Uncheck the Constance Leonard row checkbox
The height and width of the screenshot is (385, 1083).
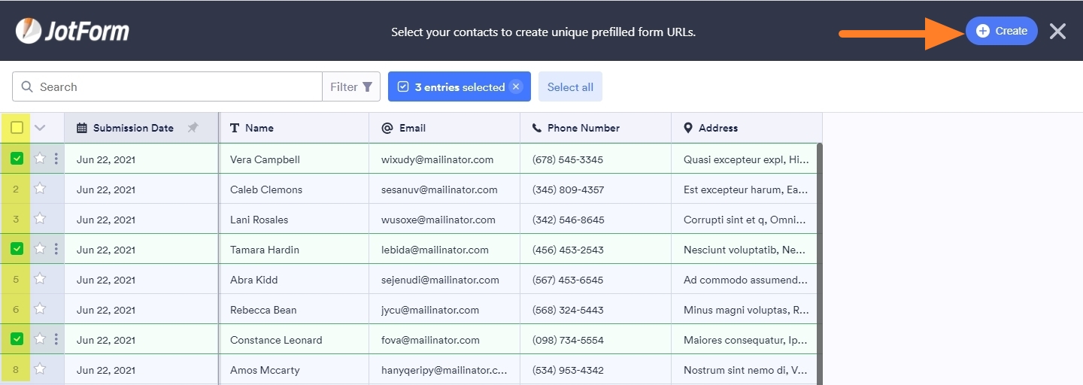(x=17, y=339)
